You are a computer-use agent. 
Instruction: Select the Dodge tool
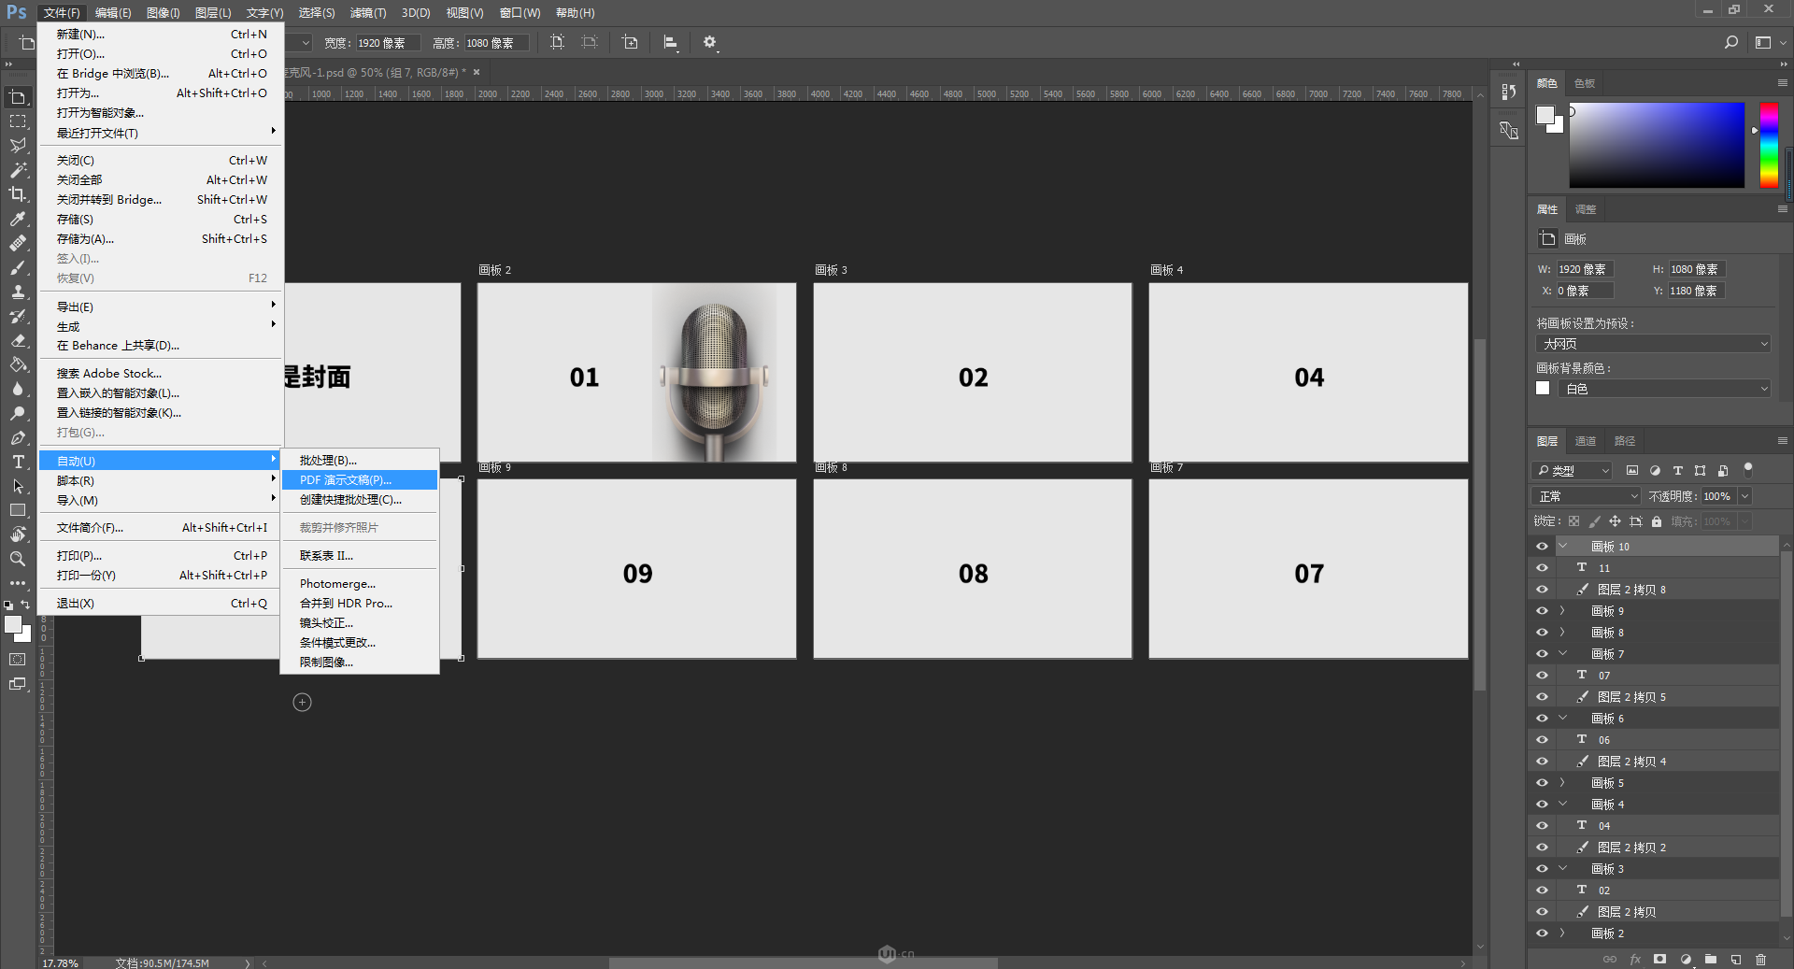tap(18, 413)
